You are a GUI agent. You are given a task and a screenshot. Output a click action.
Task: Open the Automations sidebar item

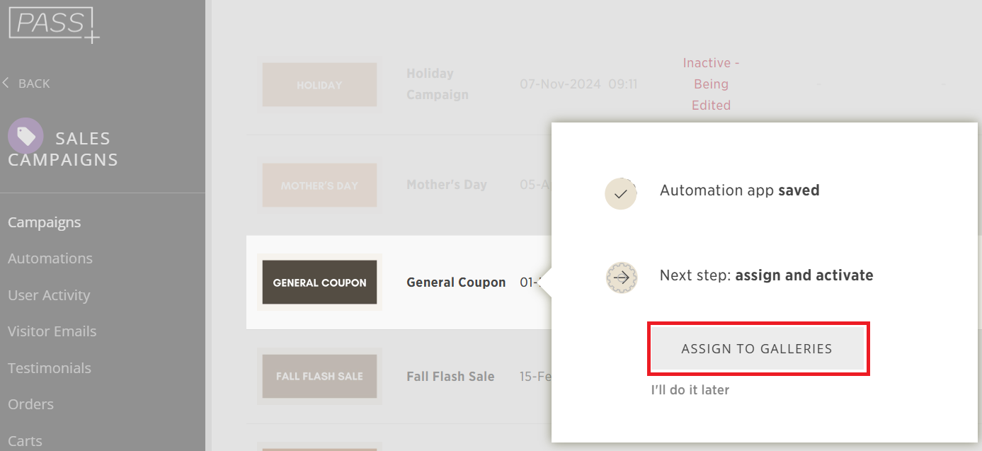point(50,258)
